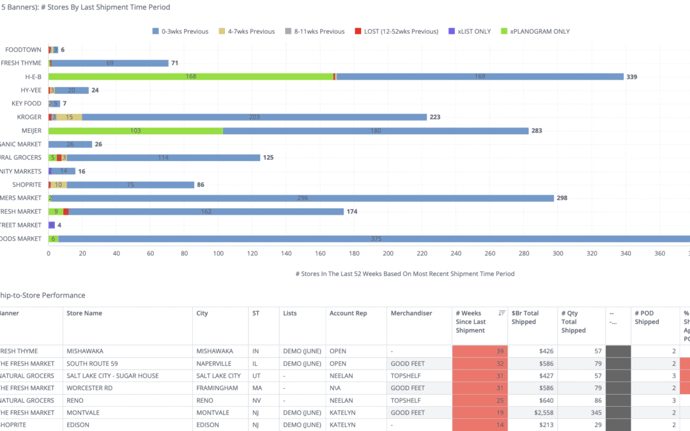Click the FOODTOWN axis label
The width and height of the screenshot is (690, 431).
[x=23, y=50]
